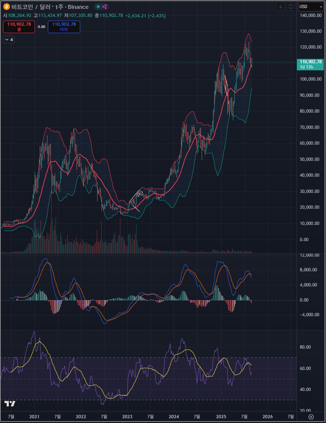The height and width of the screenshot is (423, 326).
Task: Click the high value 113,434.97
Action: [50, 16]
